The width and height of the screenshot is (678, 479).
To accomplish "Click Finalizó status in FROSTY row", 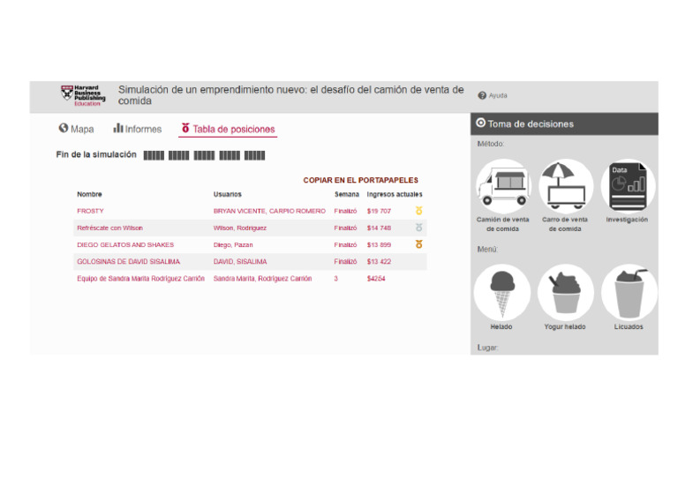I will click(345, 211).
